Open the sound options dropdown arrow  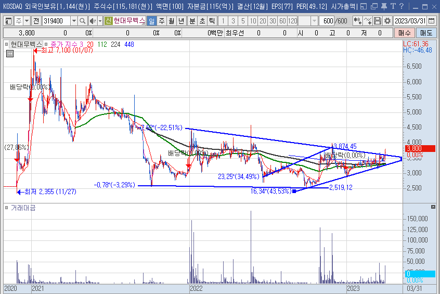[x=100, y=21]
